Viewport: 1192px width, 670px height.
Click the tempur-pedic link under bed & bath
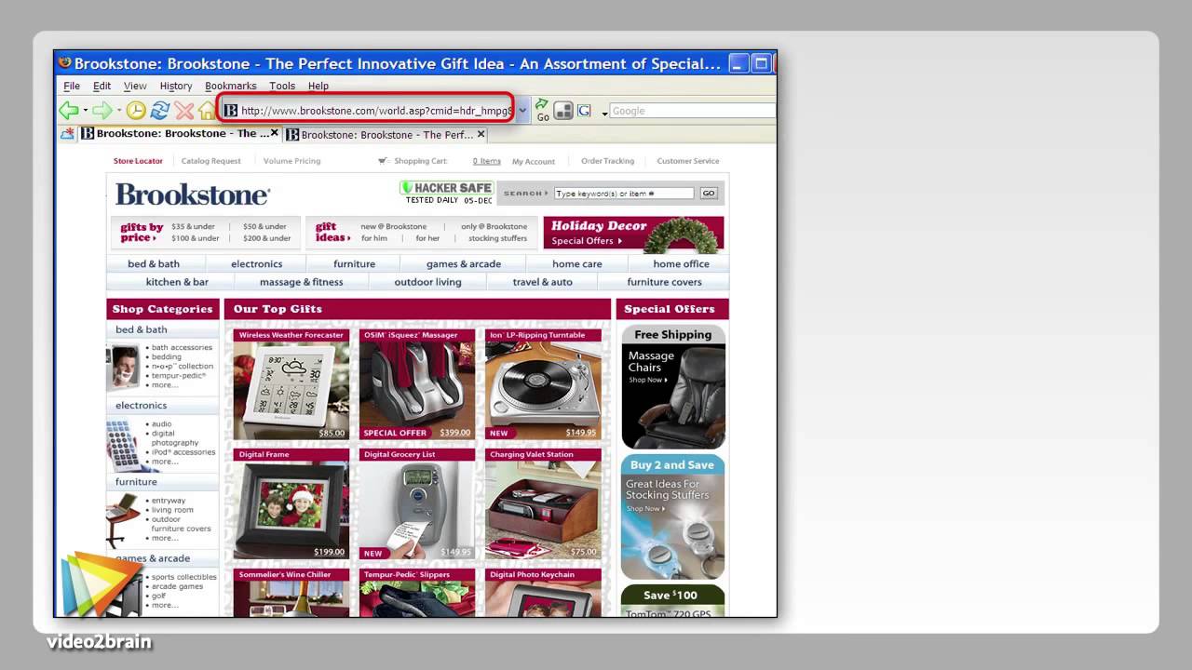coord(179,376)
